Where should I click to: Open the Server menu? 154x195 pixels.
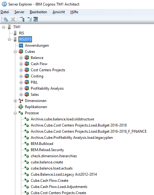19,12
